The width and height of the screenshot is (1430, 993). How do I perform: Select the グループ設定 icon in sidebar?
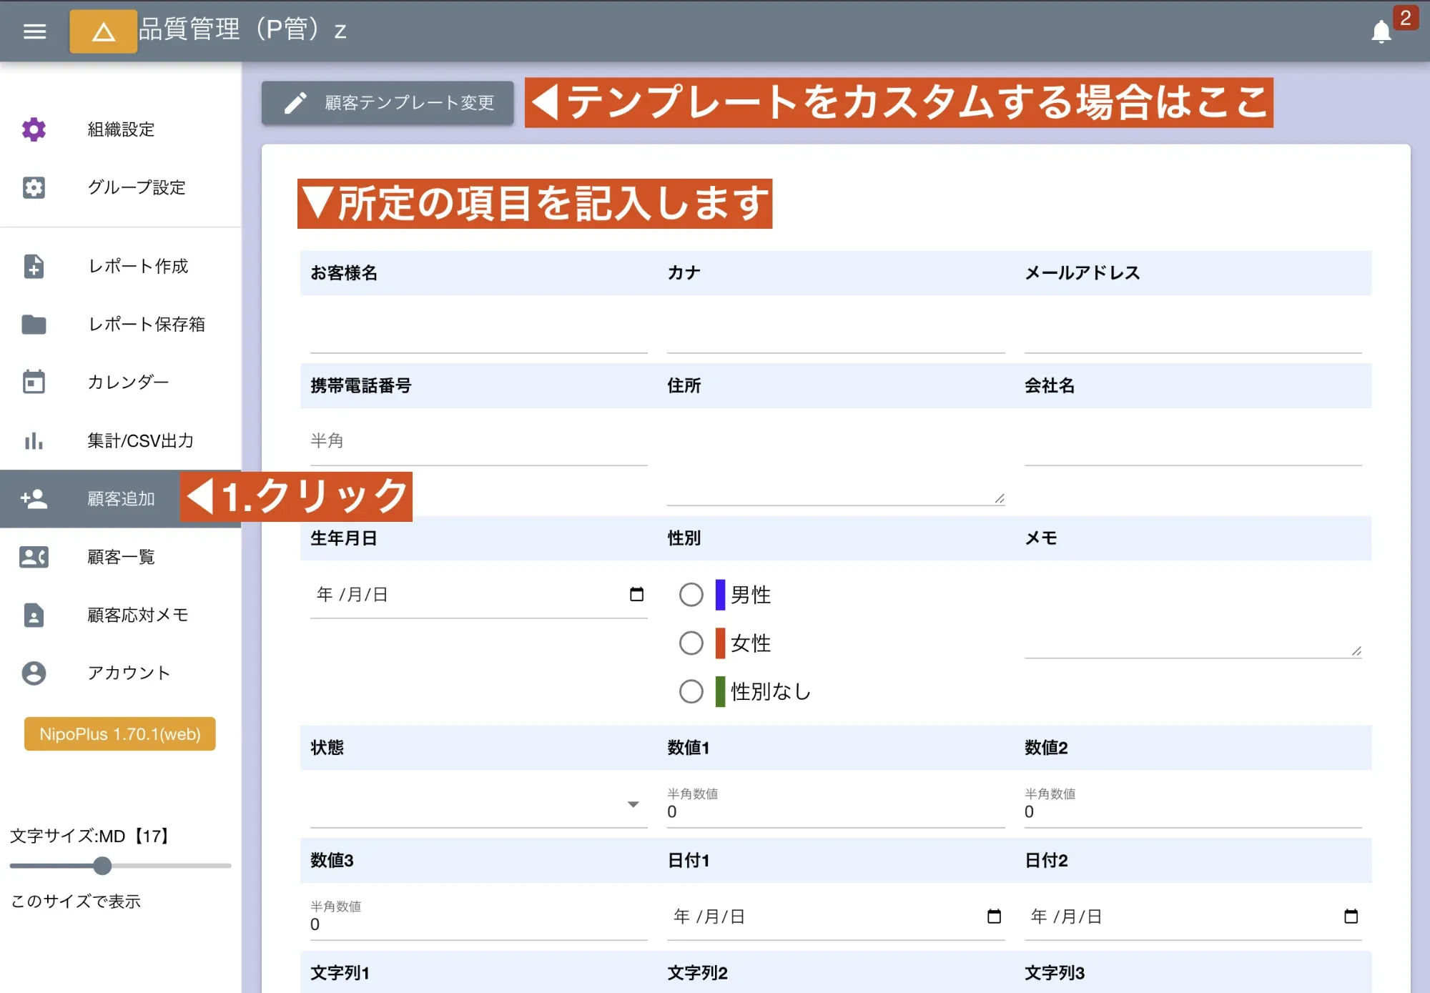pyautogui.click(x=34, y=187)
